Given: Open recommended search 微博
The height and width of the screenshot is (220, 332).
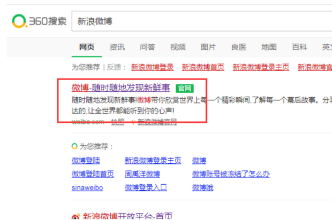Looking at the screenshot, I should [199, 161].
